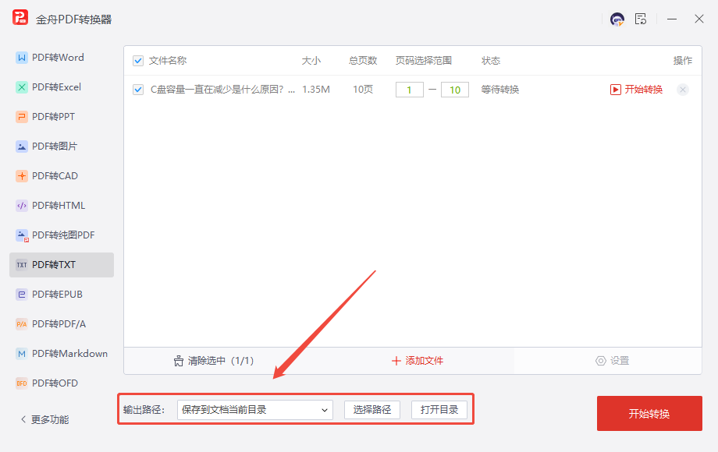Click the PDF转图片 sidebar icon
The image size is (718, 452).
22,147
